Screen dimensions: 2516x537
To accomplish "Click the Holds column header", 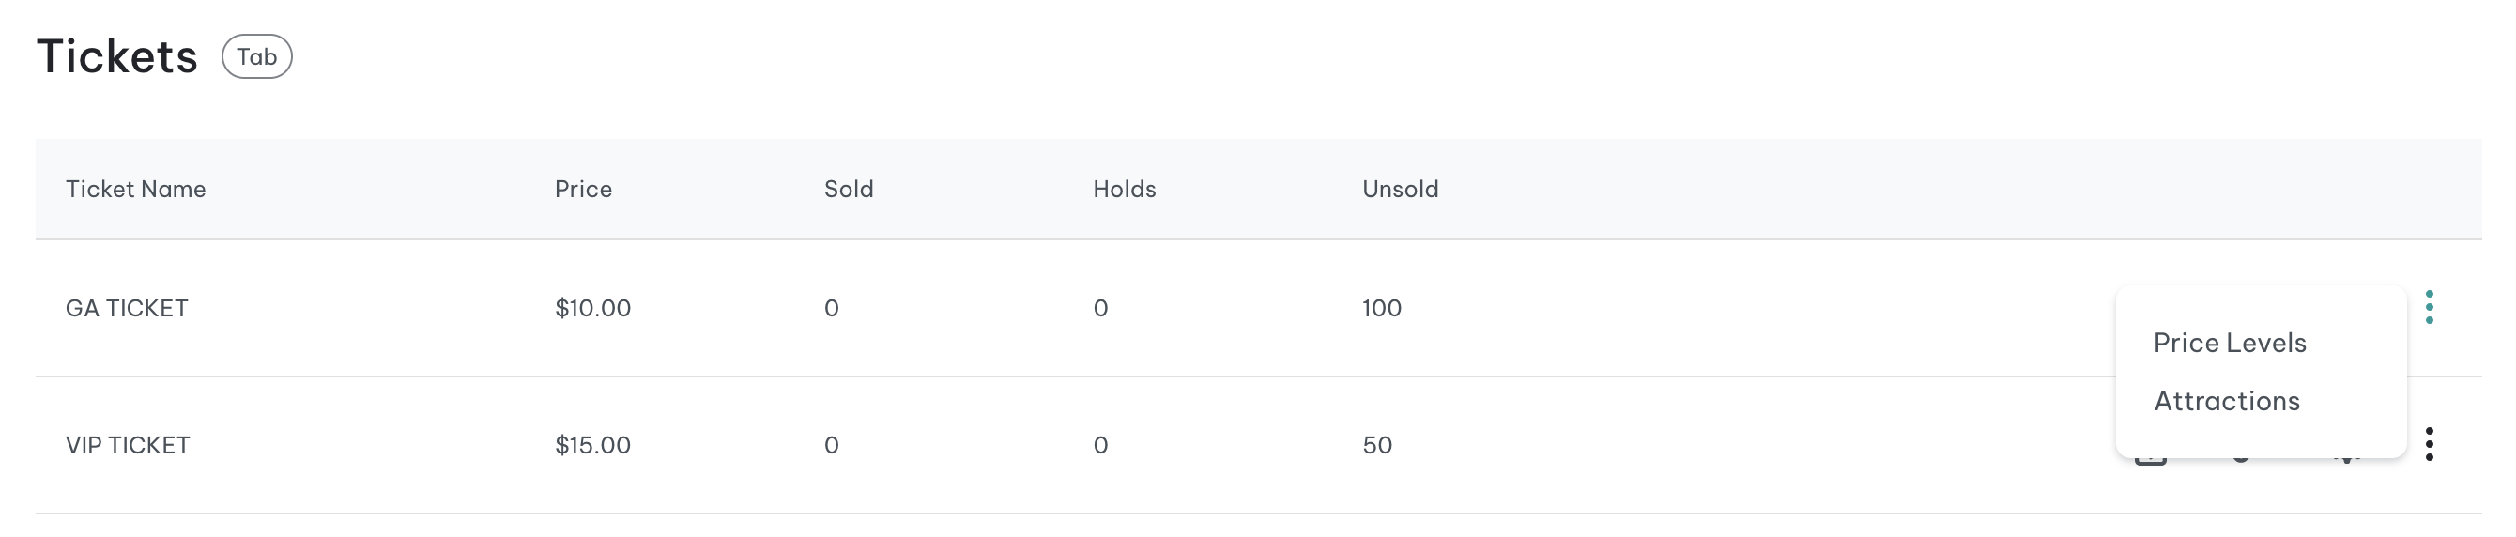I will point(1124,190).
